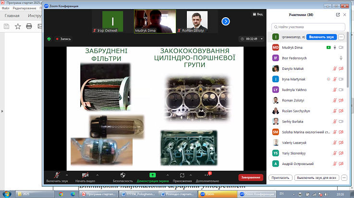Click the next video thumbnails arrow
This screenshot has width=354, height=198.
coord(225,22)
